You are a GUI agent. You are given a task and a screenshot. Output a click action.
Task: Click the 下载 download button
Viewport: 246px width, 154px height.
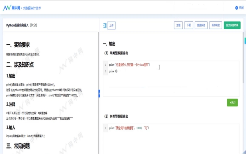tap(188, 25)
